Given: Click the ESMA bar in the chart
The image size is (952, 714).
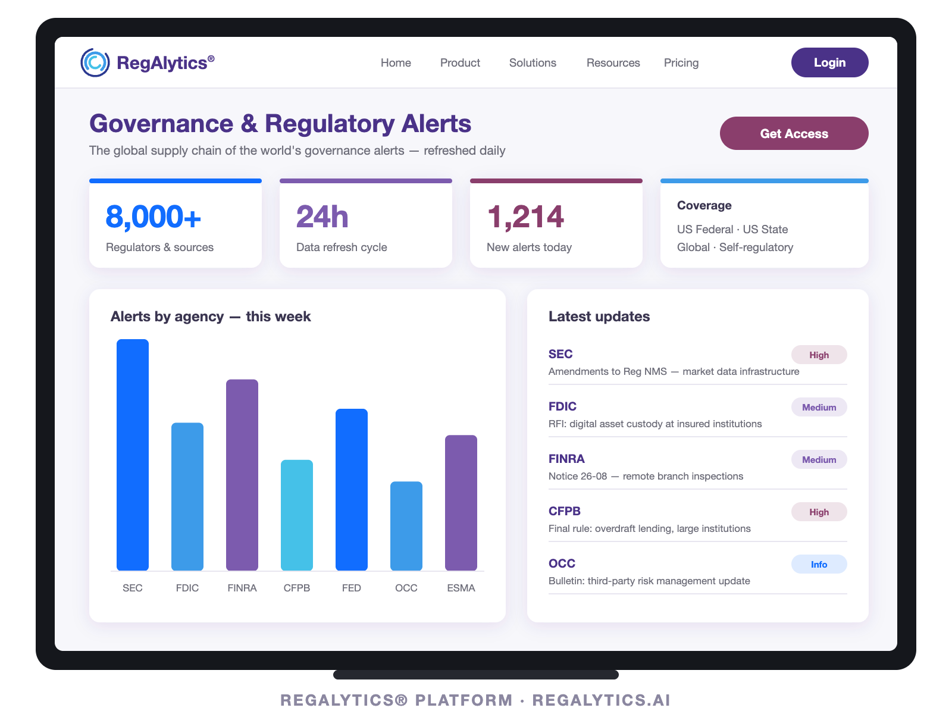Looking at the screenshot, I should click(461, 503).
